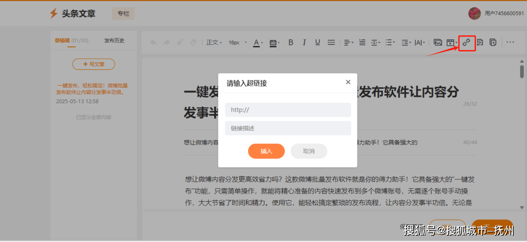Click the editor scrollbar down arrow

(522, 208)
